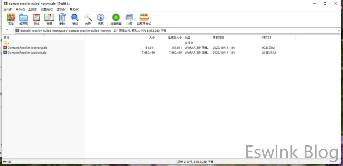Open the 收藏夹(O) favorites menu

coord(47,10)
